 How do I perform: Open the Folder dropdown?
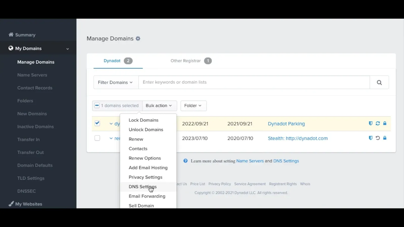[193, 106]
